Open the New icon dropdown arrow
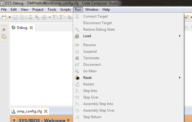This screenshot has height=122, width=192. 10,17
